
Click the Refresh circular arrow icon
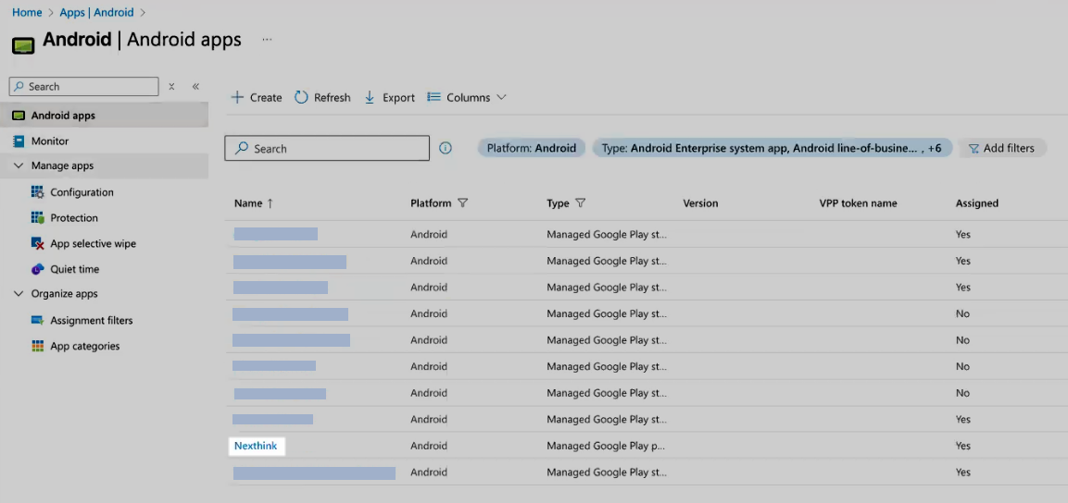point(301,97)
